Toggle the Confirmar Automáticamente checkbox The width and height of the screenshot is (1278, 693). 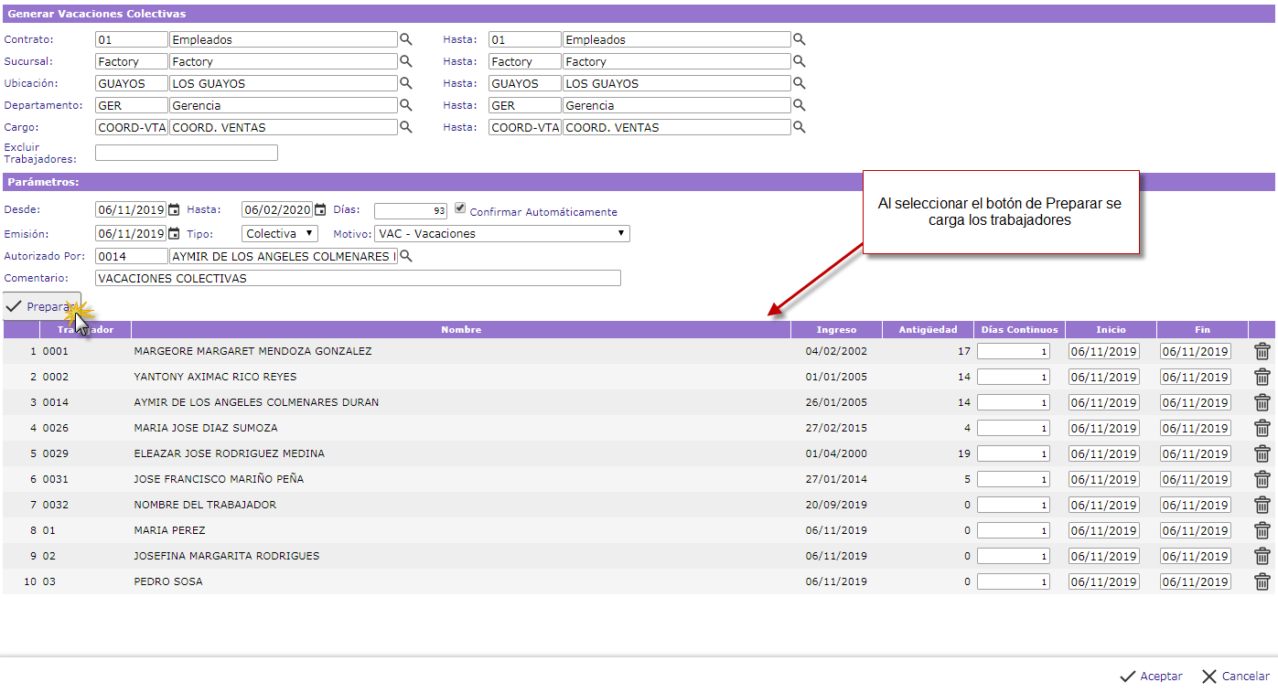(460, 208)
